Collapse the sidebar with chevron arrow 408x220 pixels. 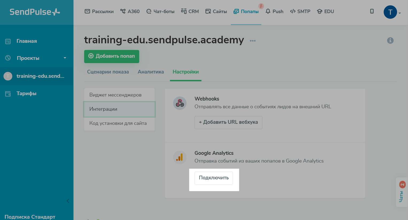click(x=68, y=201)
